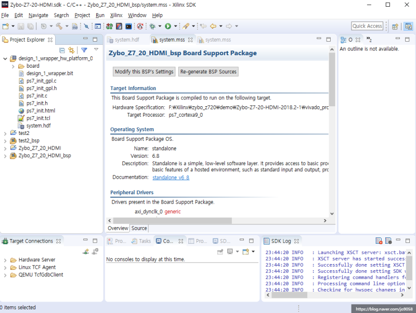Expand the board folder in tree
The width and height of the screenshot is (416, 313).
(x=13, y=66)
